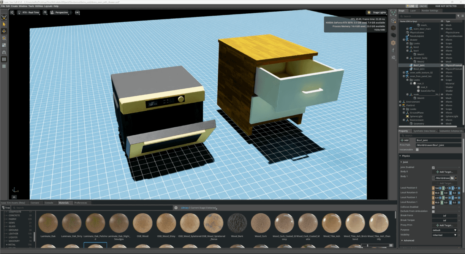This screenshot has height=254, width=465.
Task: Click the Stage search field
Action: (x=428, y=16)
